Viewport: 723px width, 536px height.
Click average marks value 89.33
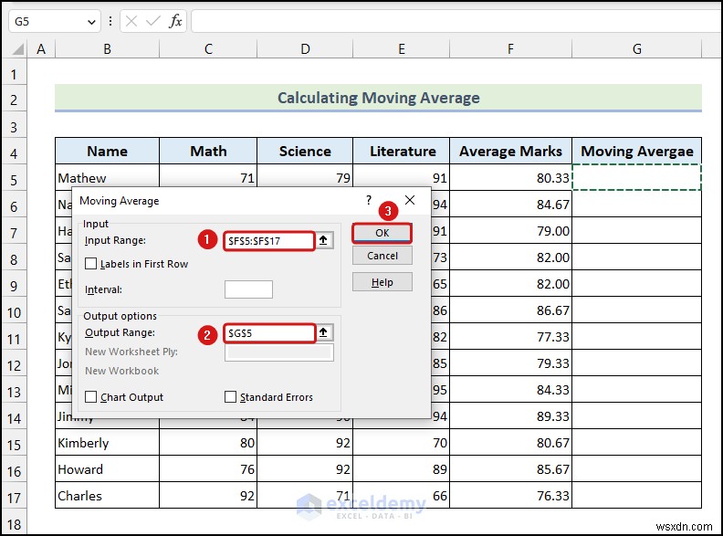coord(511,416)
